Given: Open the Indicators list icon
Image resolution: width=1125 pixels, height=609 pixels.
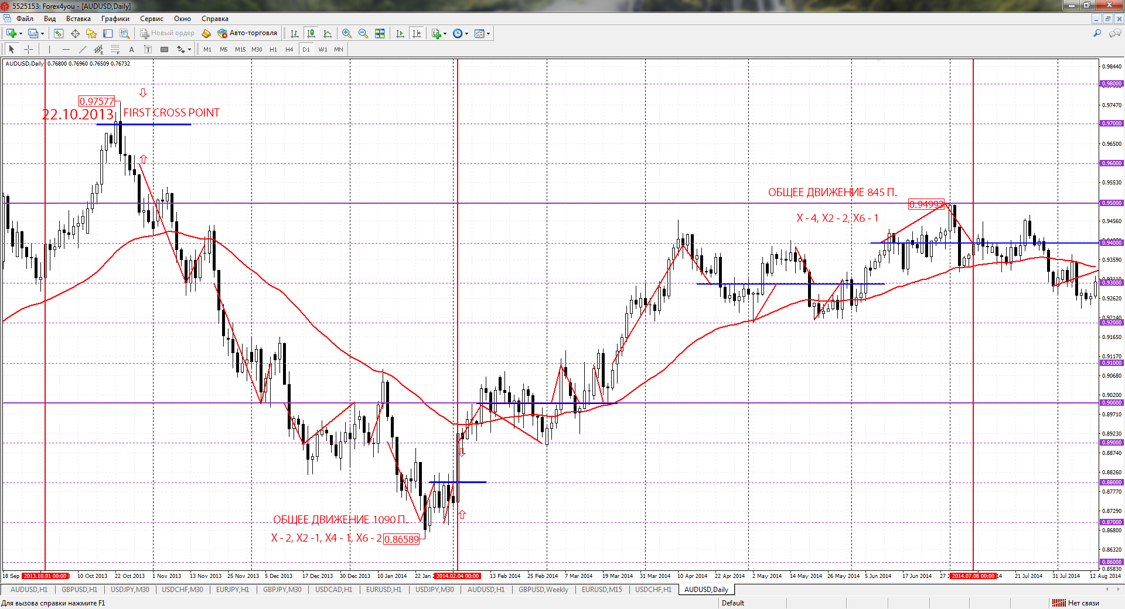Looking at the screenshot, I should point(436,33).
